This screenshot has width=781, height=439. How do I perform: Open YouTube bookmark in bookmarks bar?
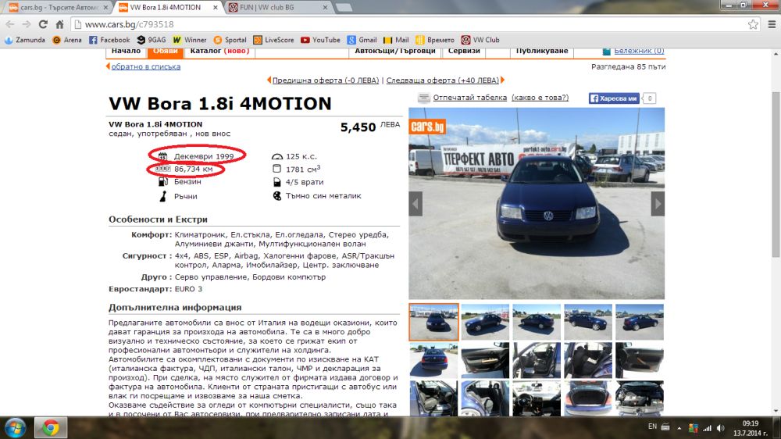[320, 40]
